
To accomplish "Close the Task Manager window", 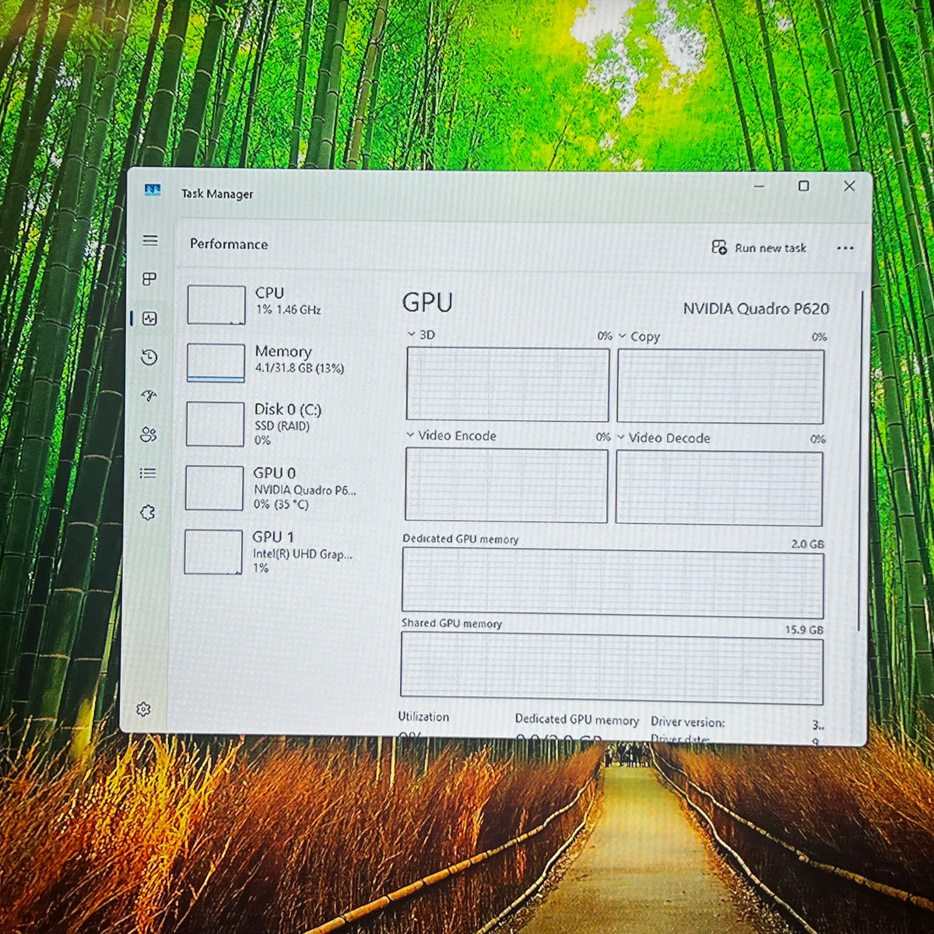I will [x=849, y=186].
